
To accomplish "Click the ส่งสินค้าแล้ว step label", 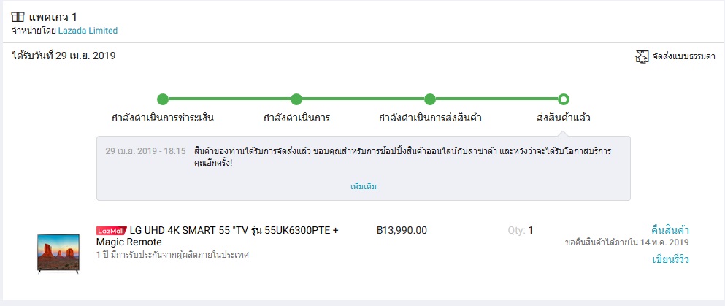I will 564,118.
